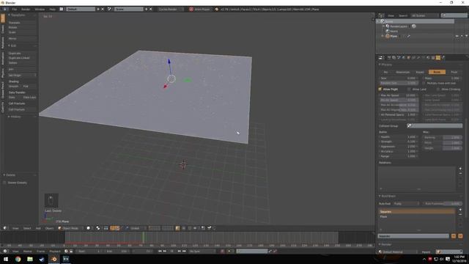Open Chrome from Windows taskbar

pyautogui.click(x=18, y=259)
